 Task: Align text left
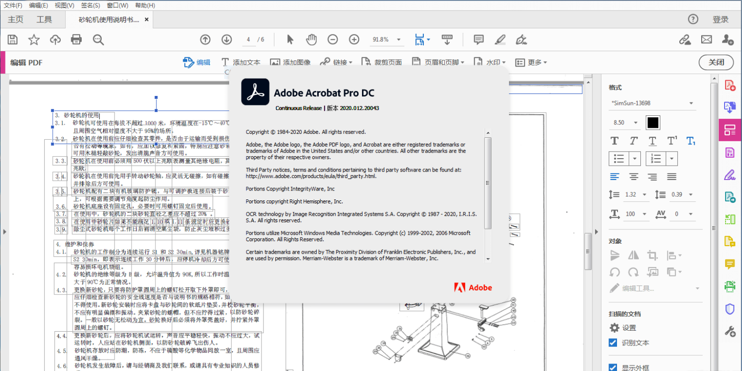point(615,177)
